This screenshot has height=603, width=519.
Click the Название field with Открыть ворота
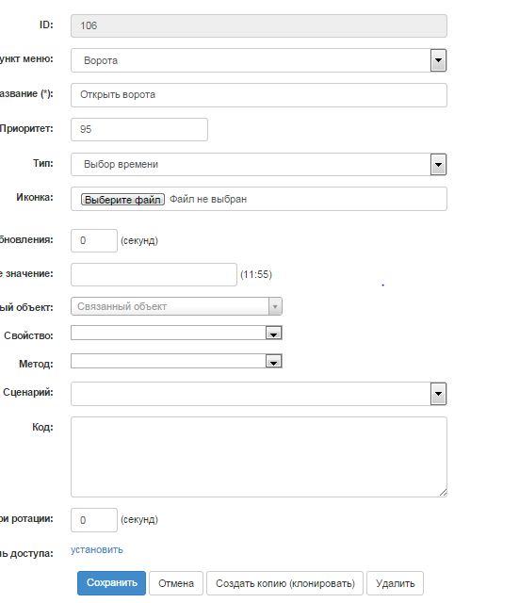(259, 95)
